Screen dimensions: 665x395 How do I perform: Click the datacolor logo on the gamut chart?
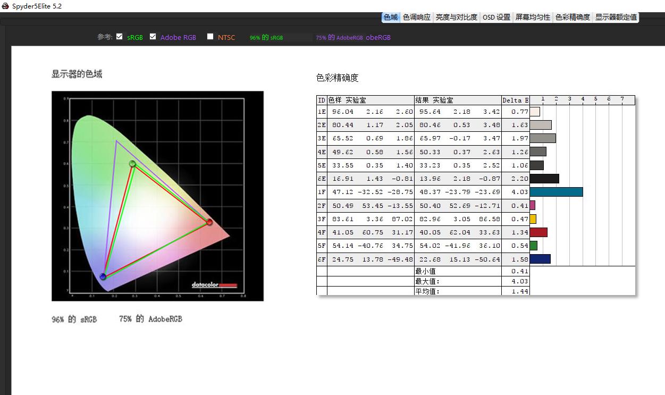click(x=212, y=285)
